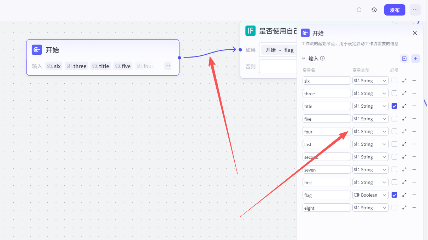
Task: Click the info icon beside 输入 label
Action: pyautogui.click(x=322, y=59)
